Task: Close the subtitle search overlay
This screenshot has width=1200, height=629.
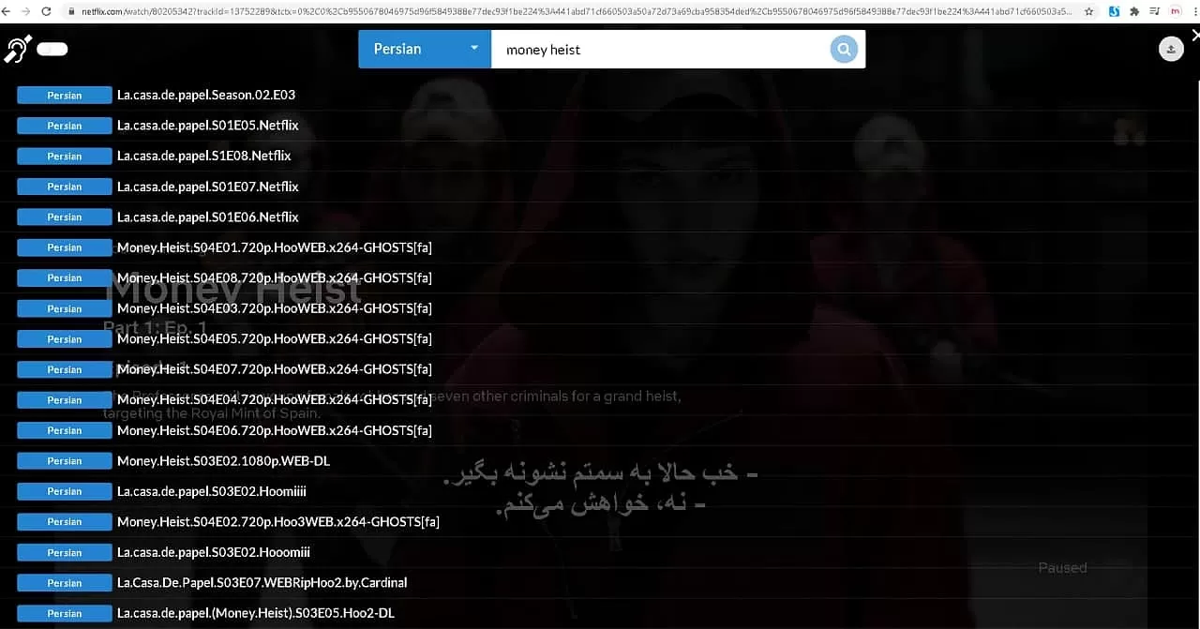Action: pos(1194,36)
